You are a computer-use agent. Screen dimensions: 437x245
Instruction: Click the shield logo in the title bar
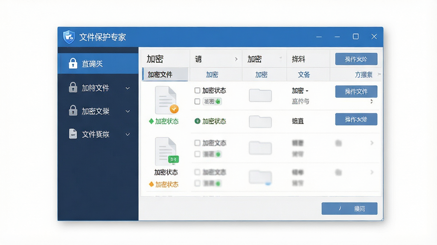coord(69,37)
